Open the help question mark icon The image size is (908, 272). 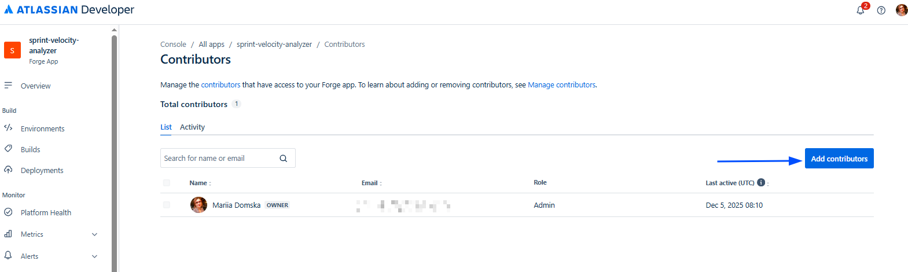[x=881, y=10]
